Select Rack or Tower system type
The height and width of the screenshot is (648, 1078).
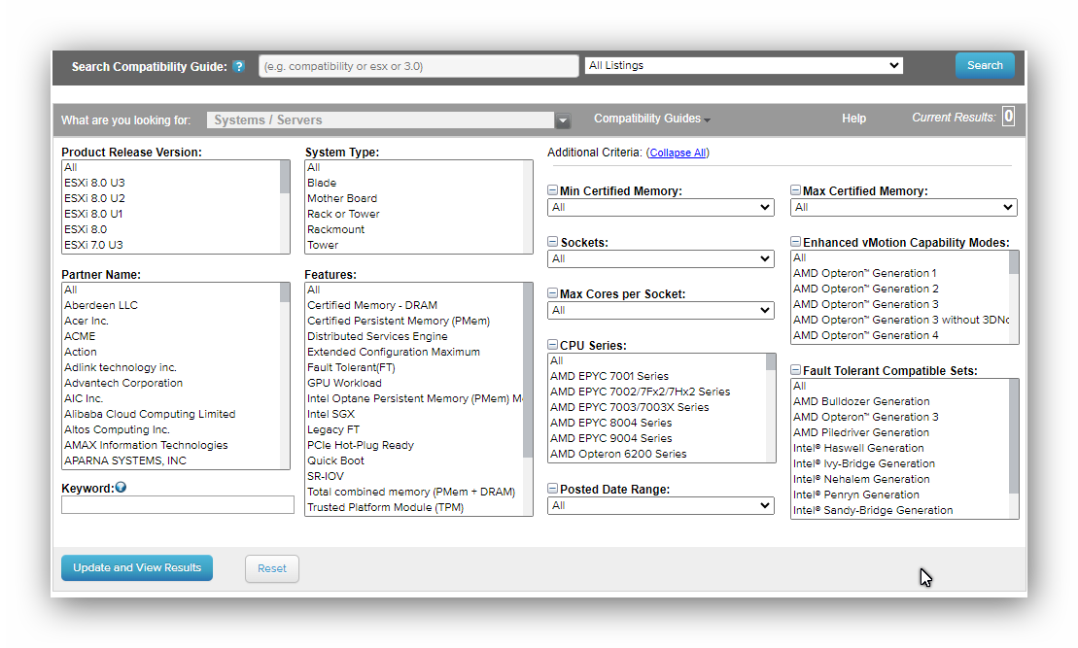(x=343, y=214)
